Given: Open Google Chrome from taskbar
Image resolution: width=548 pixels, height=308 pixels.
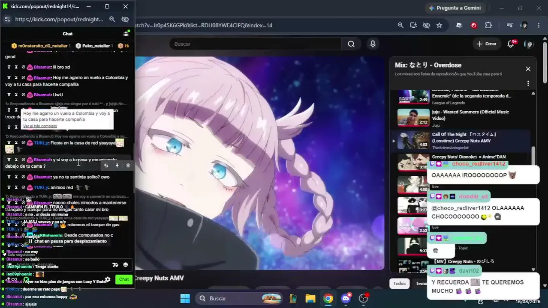Looking at the screenshot, I should 328,298.
